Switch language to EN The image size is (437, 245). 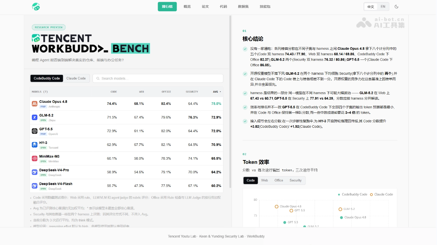point(383,7)
